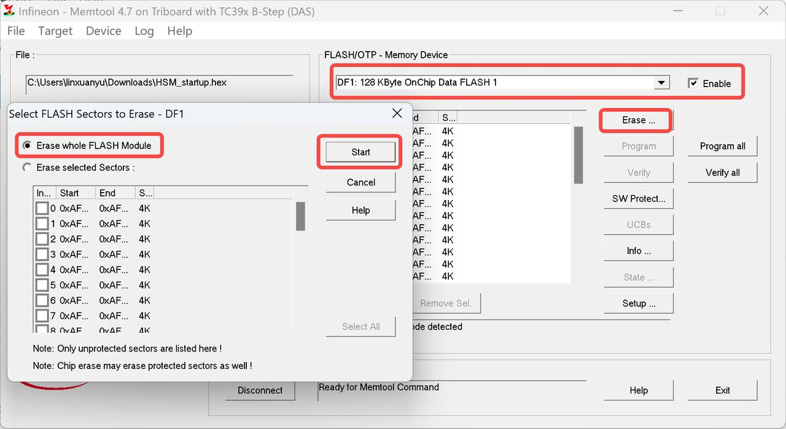Open the Setup... dialog
This screenshot has height=429, width=786.
(639, 303)
